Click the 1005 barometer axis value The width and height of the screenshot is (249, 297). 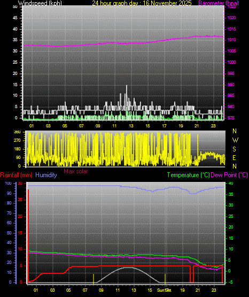[231, 51]
